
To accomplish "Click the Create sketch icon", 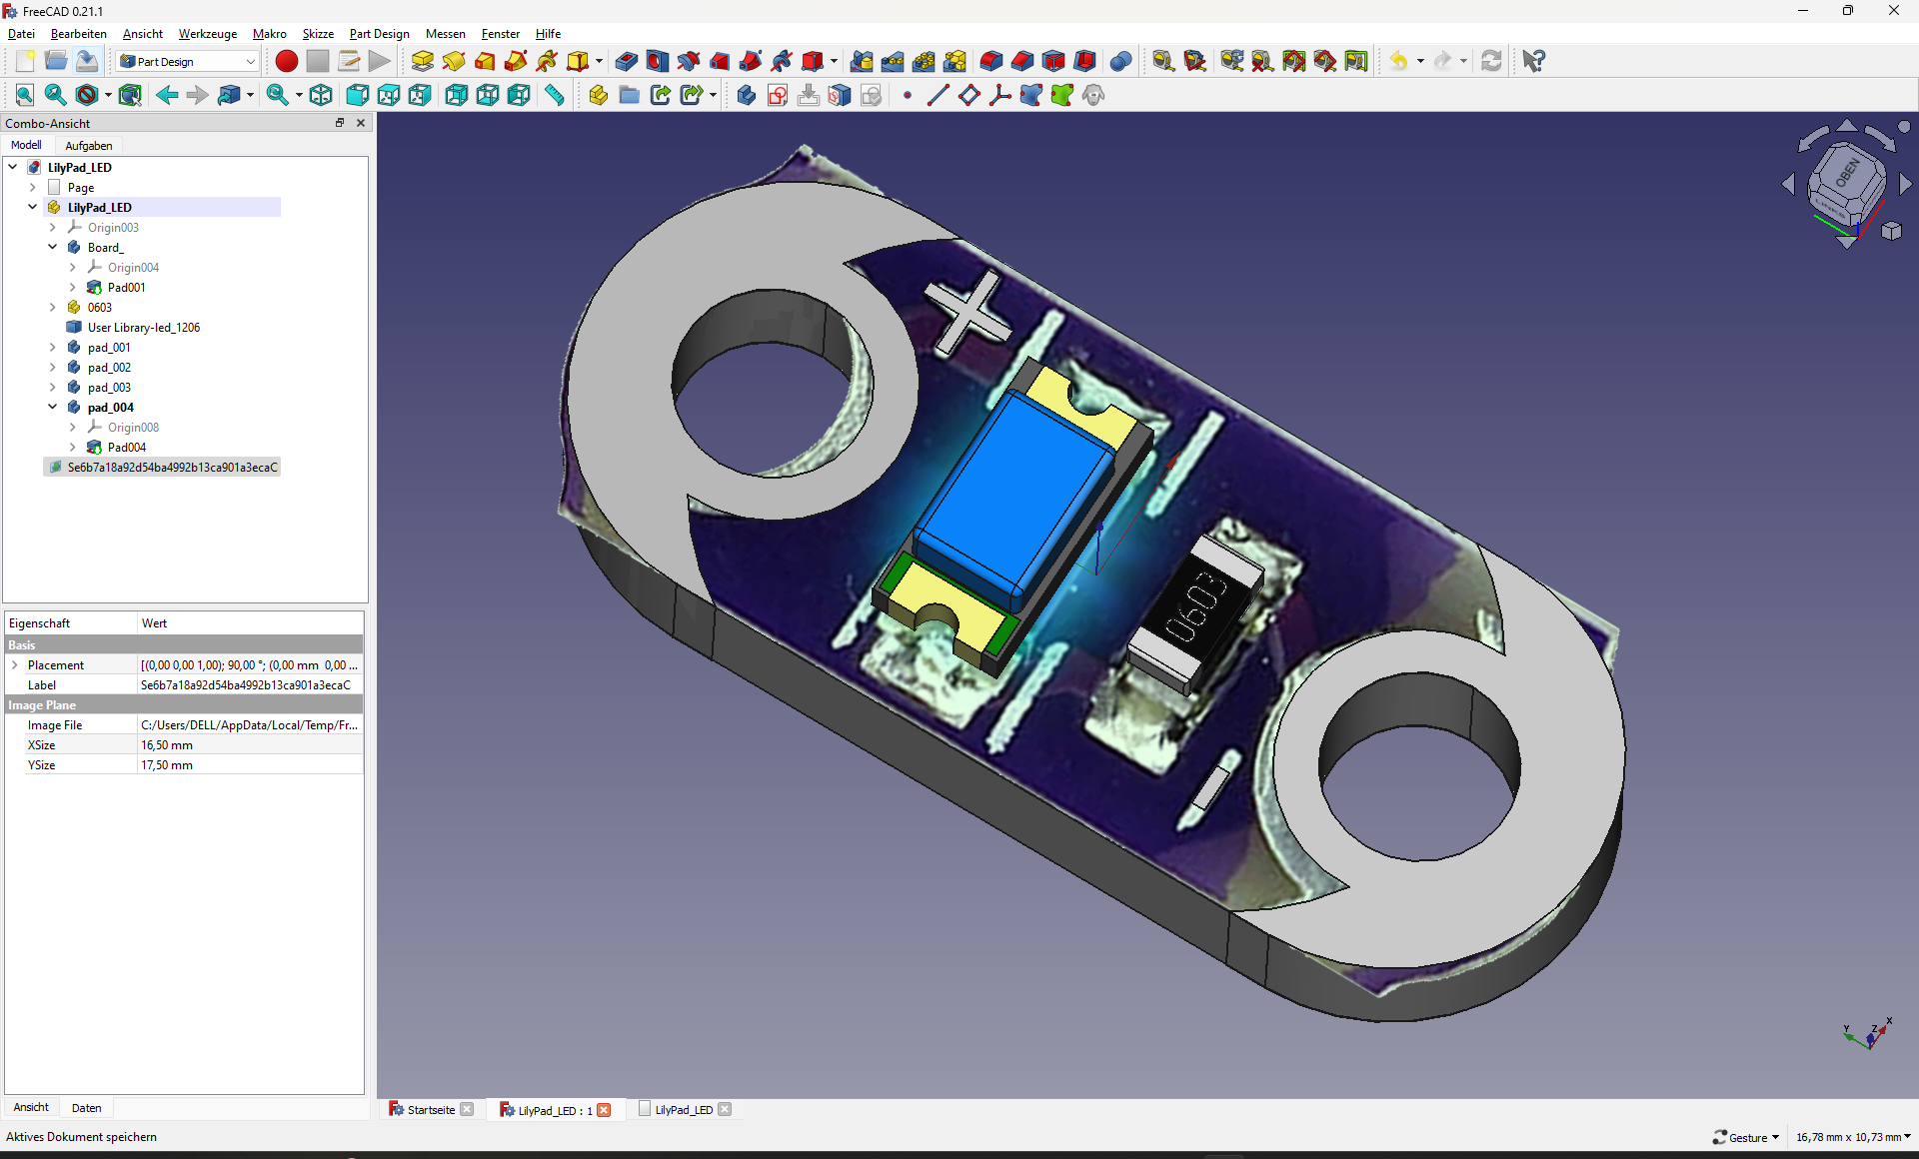I will pyautogui.click(x=778, y=95).
